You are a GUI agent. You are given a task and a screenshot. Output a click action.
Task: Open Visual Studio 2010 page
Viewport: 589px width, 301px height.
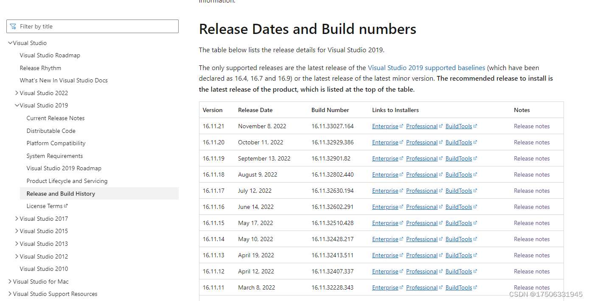coord(44,269)
